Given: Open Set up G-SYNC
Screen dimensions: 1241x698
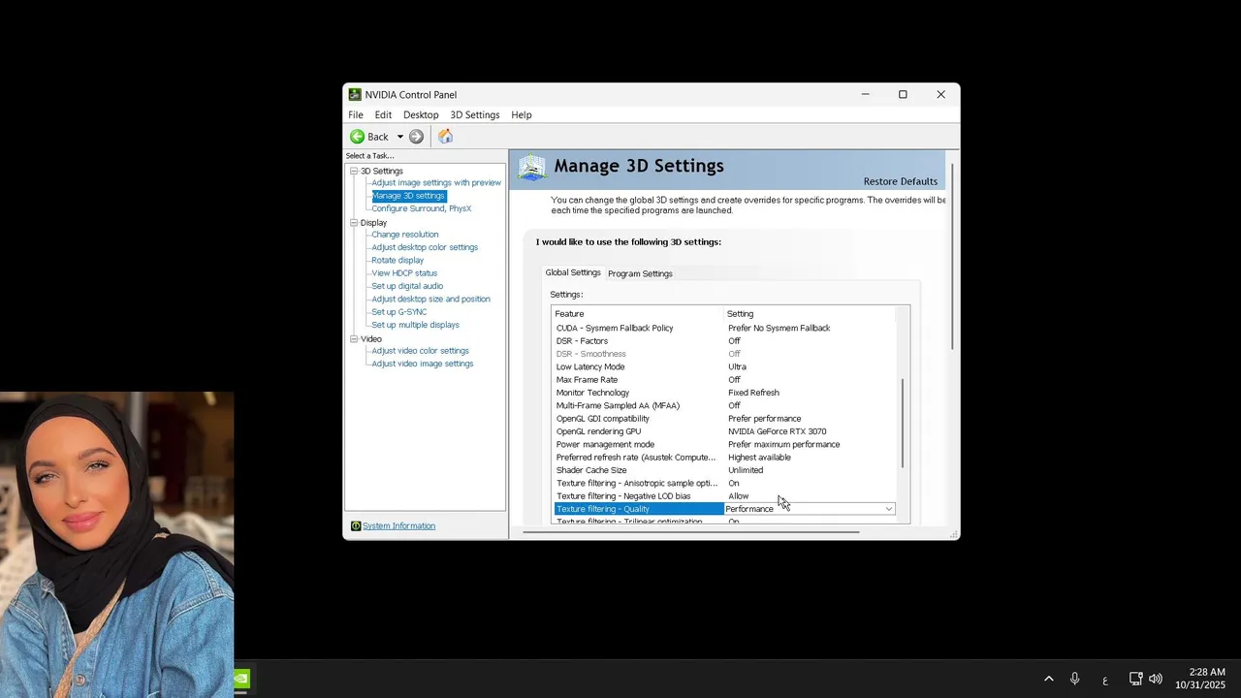Looking at the screenshot, I should pos(398,312).
